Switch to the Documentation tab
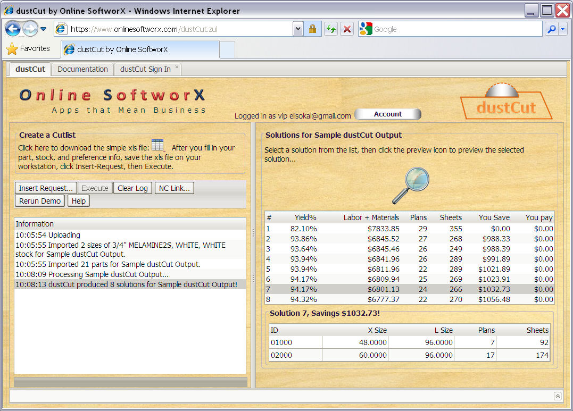 [82, 69]
